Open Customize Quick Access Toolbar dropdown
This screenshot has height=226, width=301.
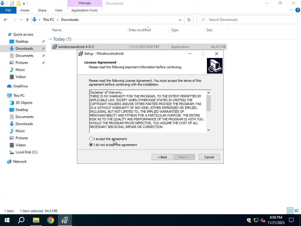pyautogui.click(x=24, y=4)
